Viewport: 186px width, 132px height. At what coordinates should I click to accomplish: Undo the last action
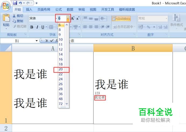20,3
